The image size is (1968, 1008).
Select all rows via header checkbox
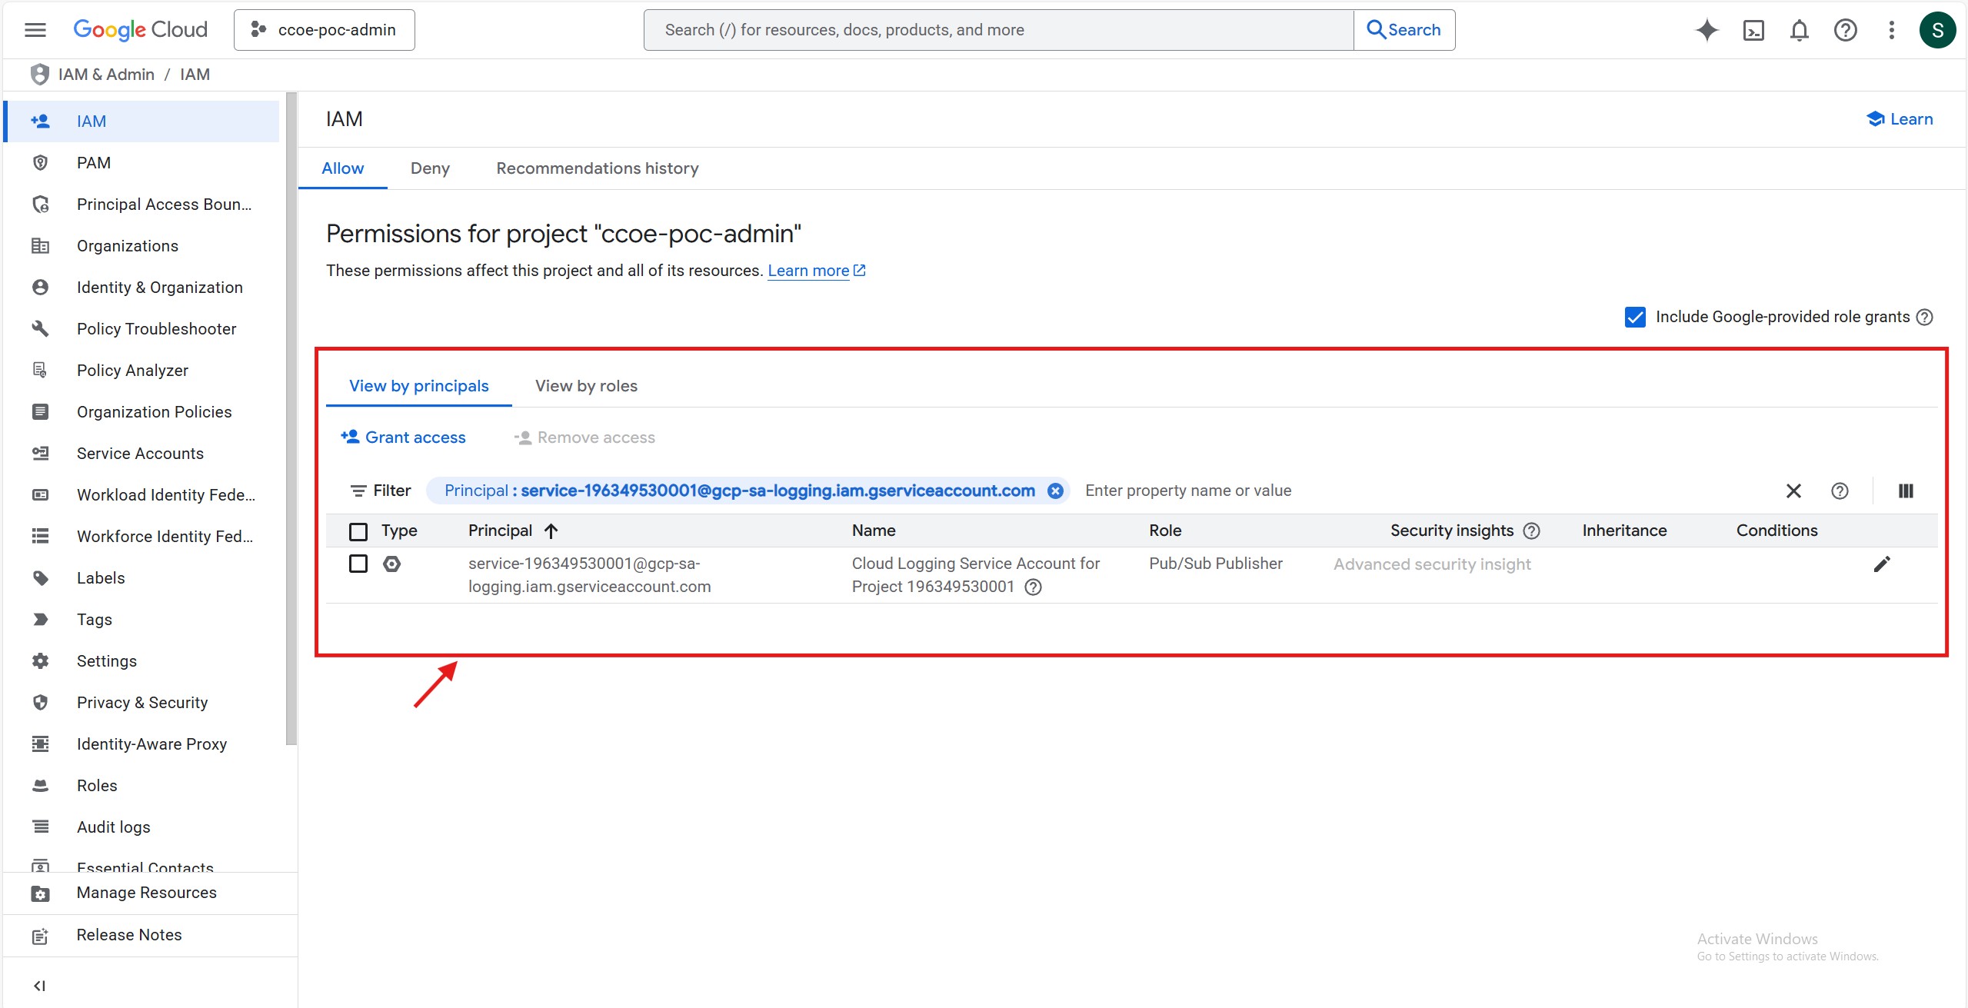click(358, 531)
